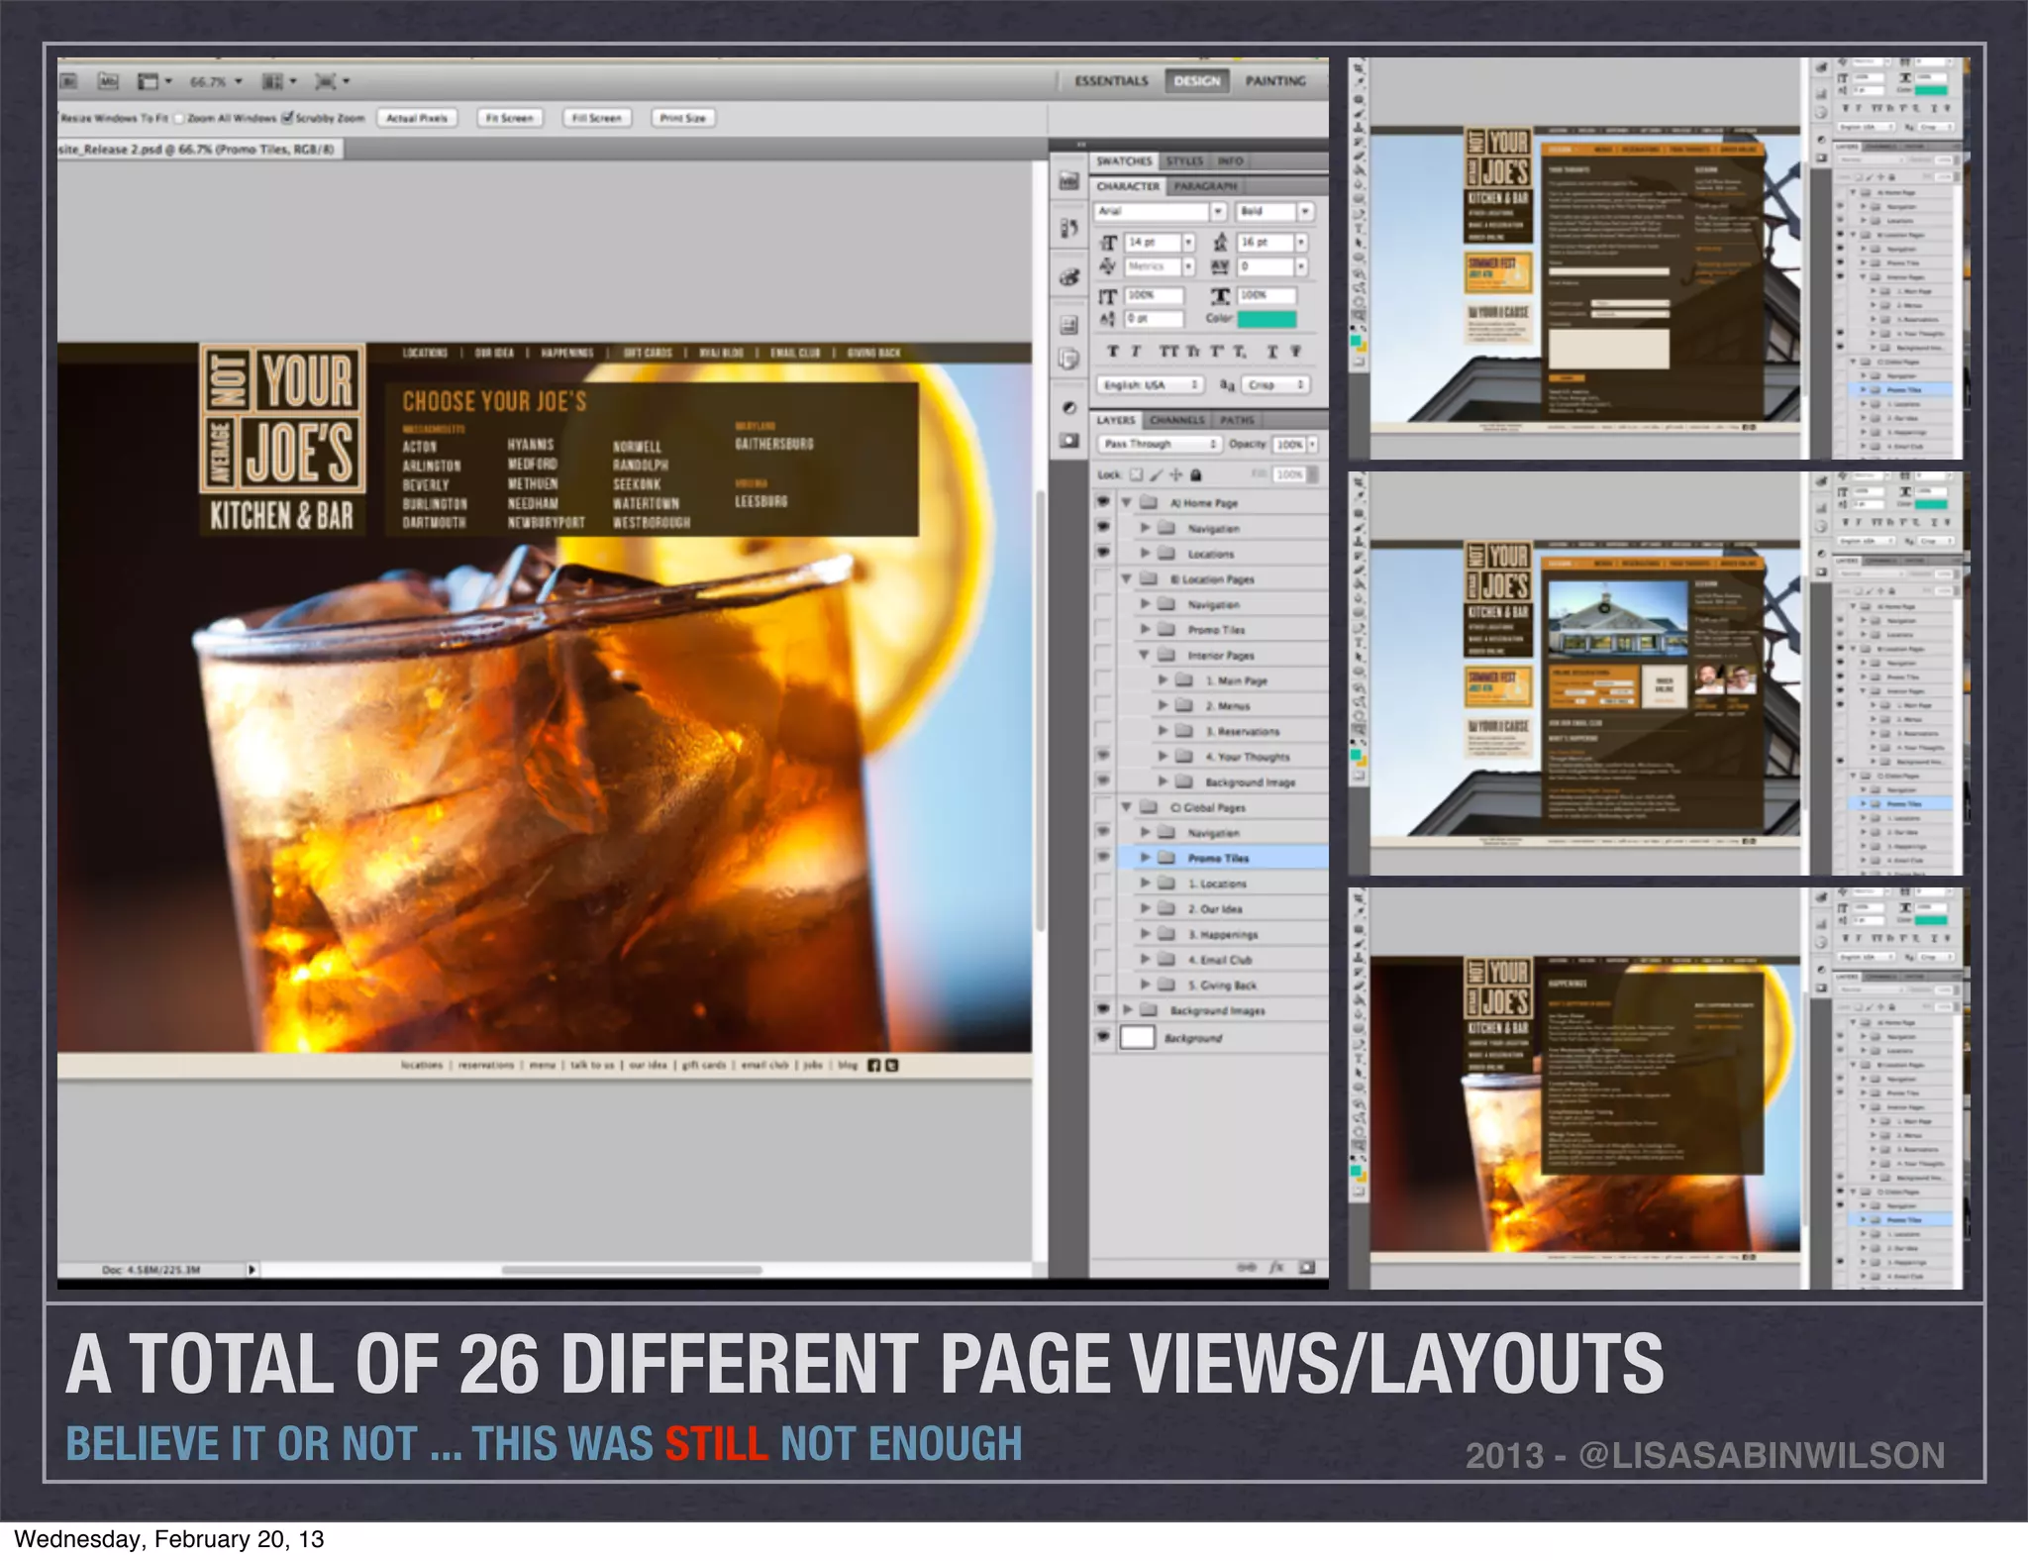Launch Mini Bridge from the application bar
Screen dimensions: 2028x1561
[x=108, y=81]
